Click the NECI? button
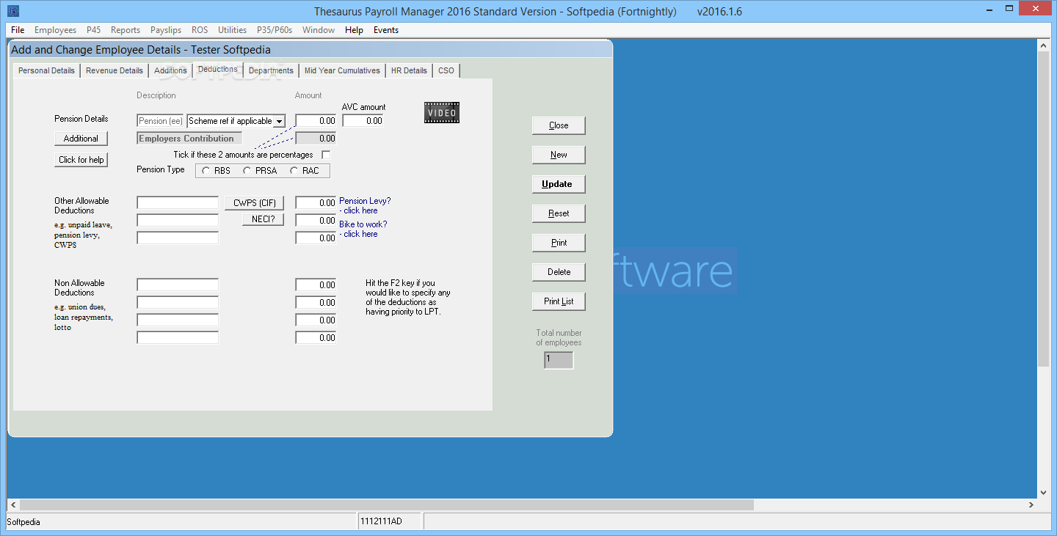 [263, 219]
